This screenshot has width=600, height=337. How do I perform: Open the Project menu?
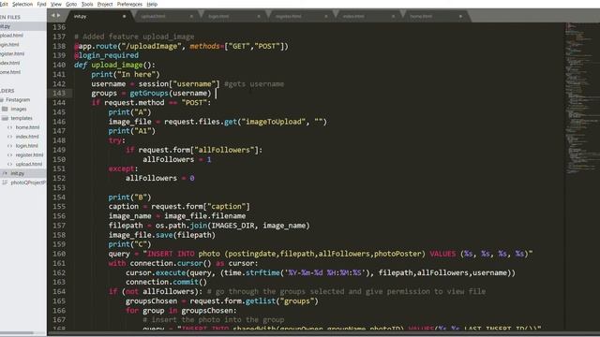pyautogui.click(x=105, y=4)
